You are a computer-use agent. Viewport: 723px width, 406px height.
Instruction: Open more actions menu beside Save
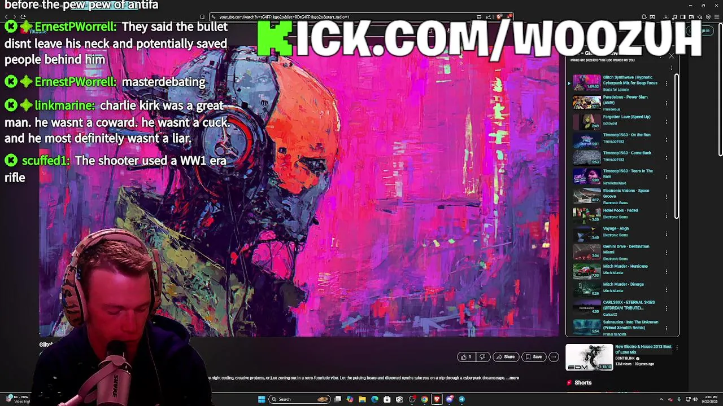[554, 357]
